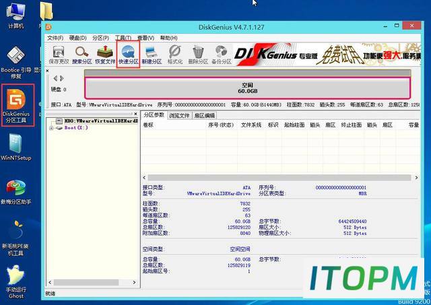The height and width of the screenshot is (305, 431).
Task: Click the Save Changes (保存更改) toolbar icon
Action: click(59, 55)
